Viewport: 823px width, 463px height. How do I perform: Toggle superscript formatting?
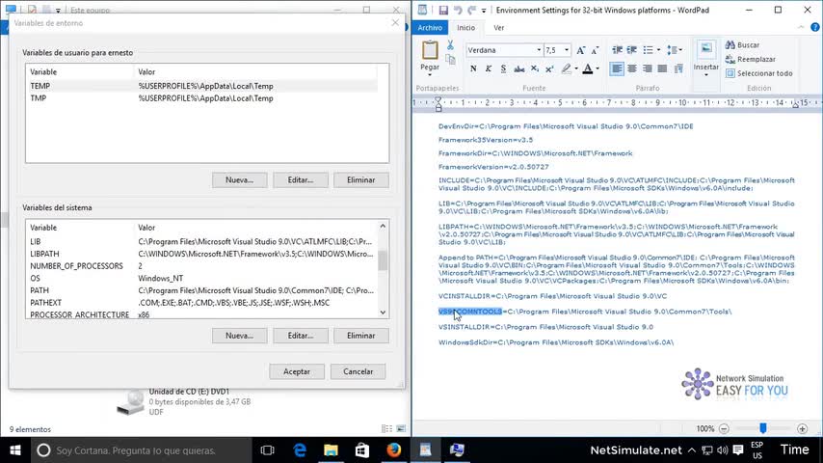[549, 68]
